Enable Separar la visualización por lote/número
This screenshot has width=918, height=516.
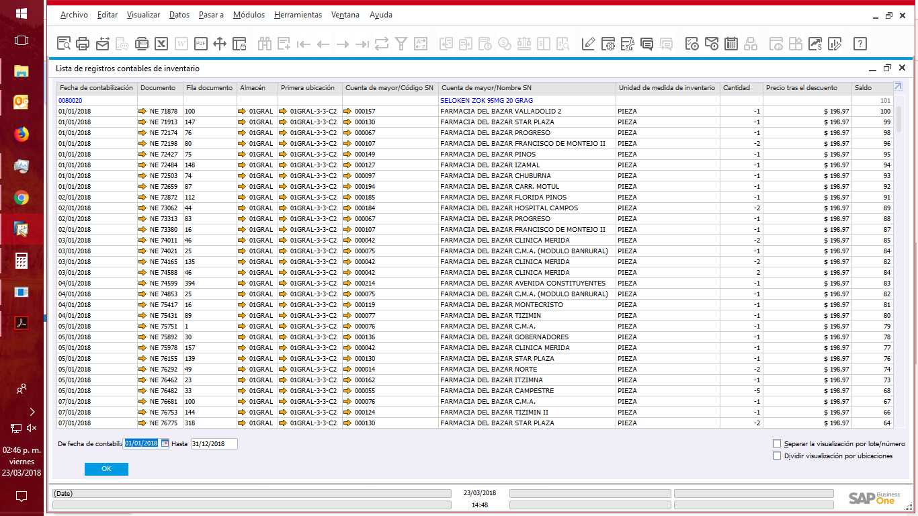[x=777, y=444]
